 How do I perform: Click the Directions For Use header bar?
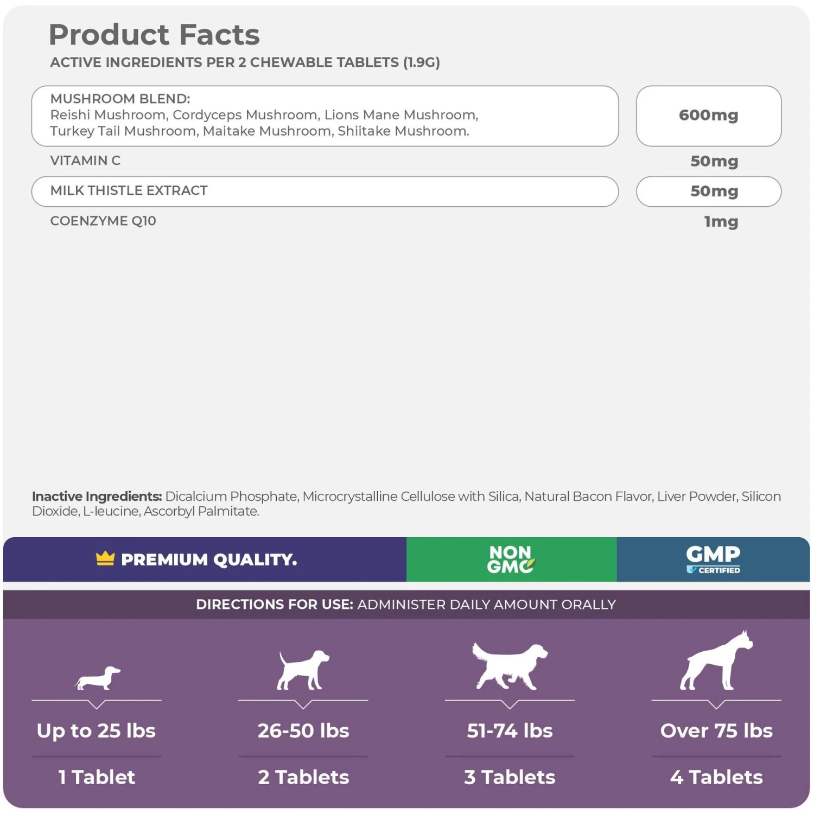[406, 605]
